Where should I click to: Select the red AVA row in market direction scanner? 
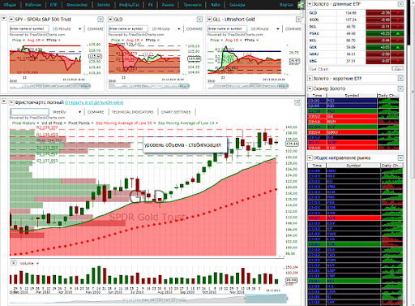point(355,218)
